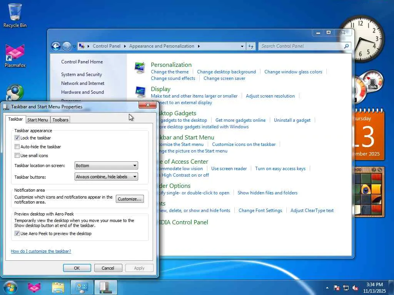Click the desktop clock gadget
The width and height of the screenshot is (394, 295).
pos(362,38)
